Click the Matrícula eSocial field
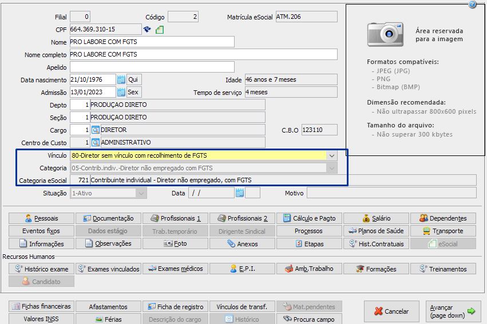Image resolution: width=487 pixels, height=324 pixels. (307, 17)
